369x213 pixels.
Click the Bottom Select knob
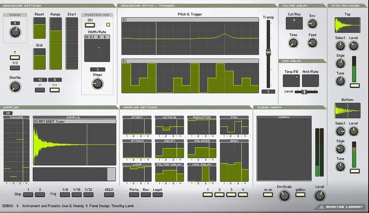point(340,131)
